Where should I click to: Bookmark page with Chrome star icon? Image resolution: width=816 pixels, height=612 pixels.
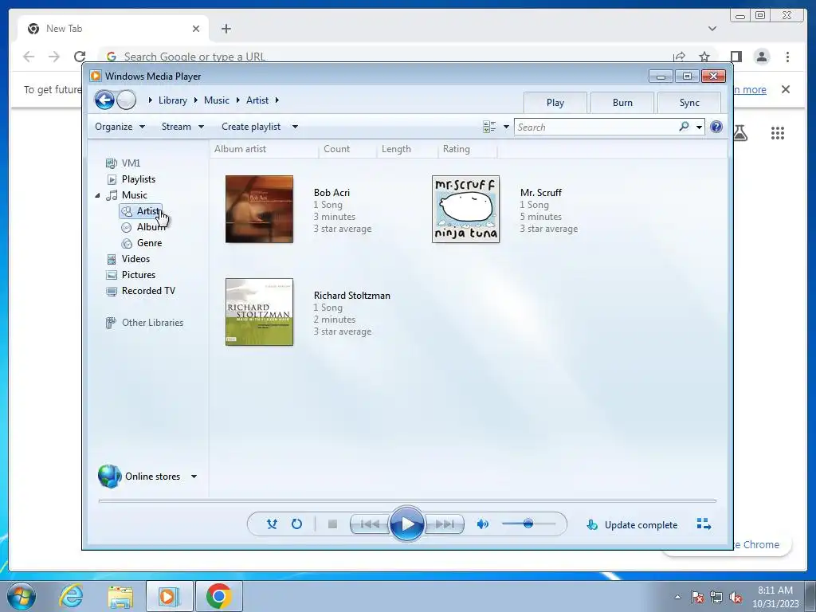click(704, 57)
